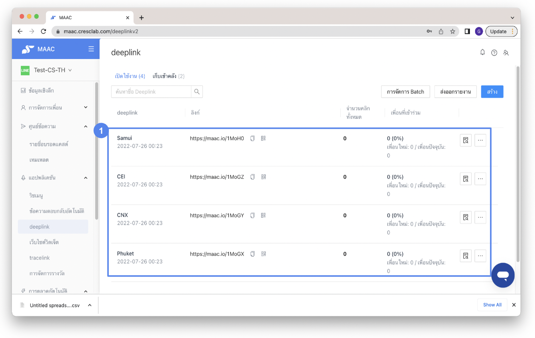This screenshot has width=535, height=338.
Task: Open the report view for the Samui row
Action: tap(465, 140)
